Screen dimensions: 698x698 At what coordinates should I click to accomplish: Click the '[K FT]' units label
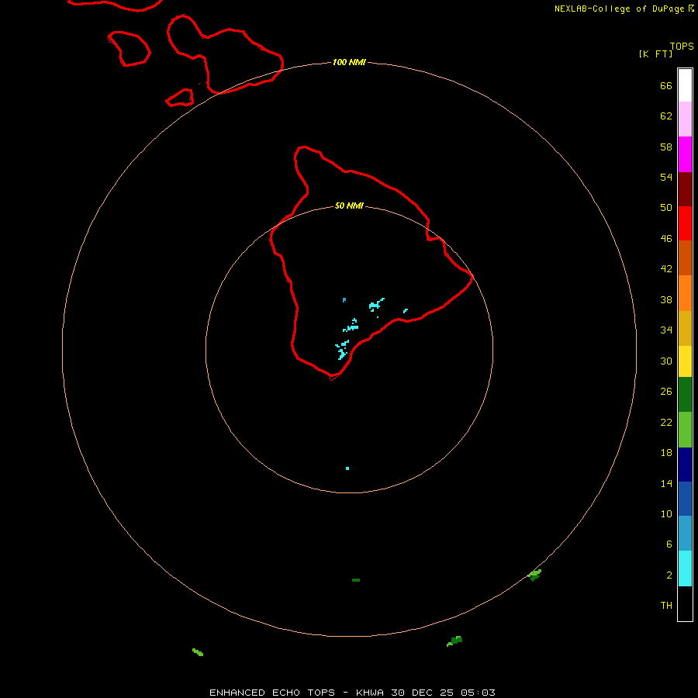click(655, 54)
